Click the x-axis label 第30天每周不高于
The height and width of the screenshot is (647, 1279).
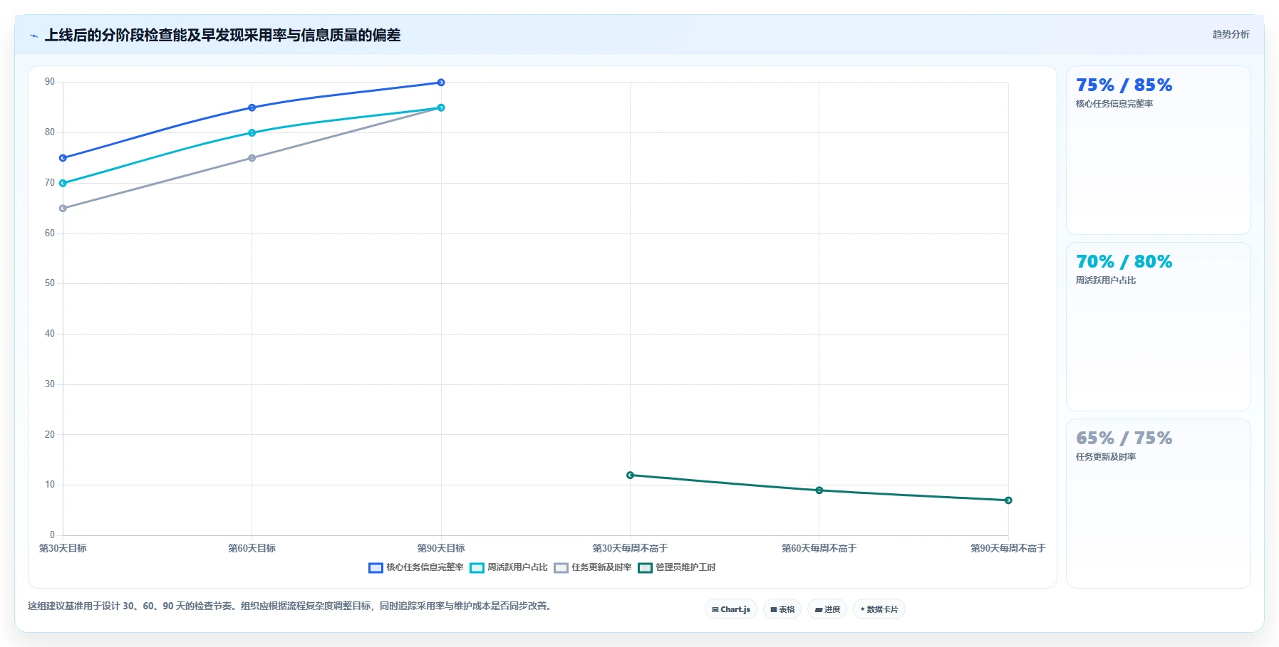630,548
